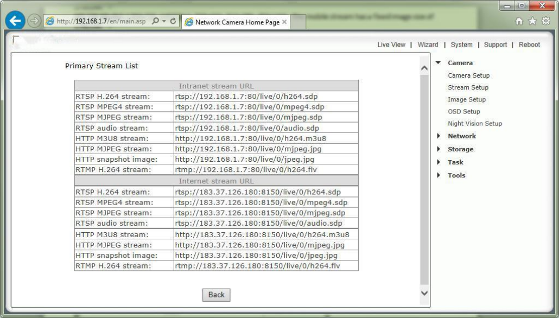
Task: Click Reboot in top menu
Action: click(x=529, y=44)
